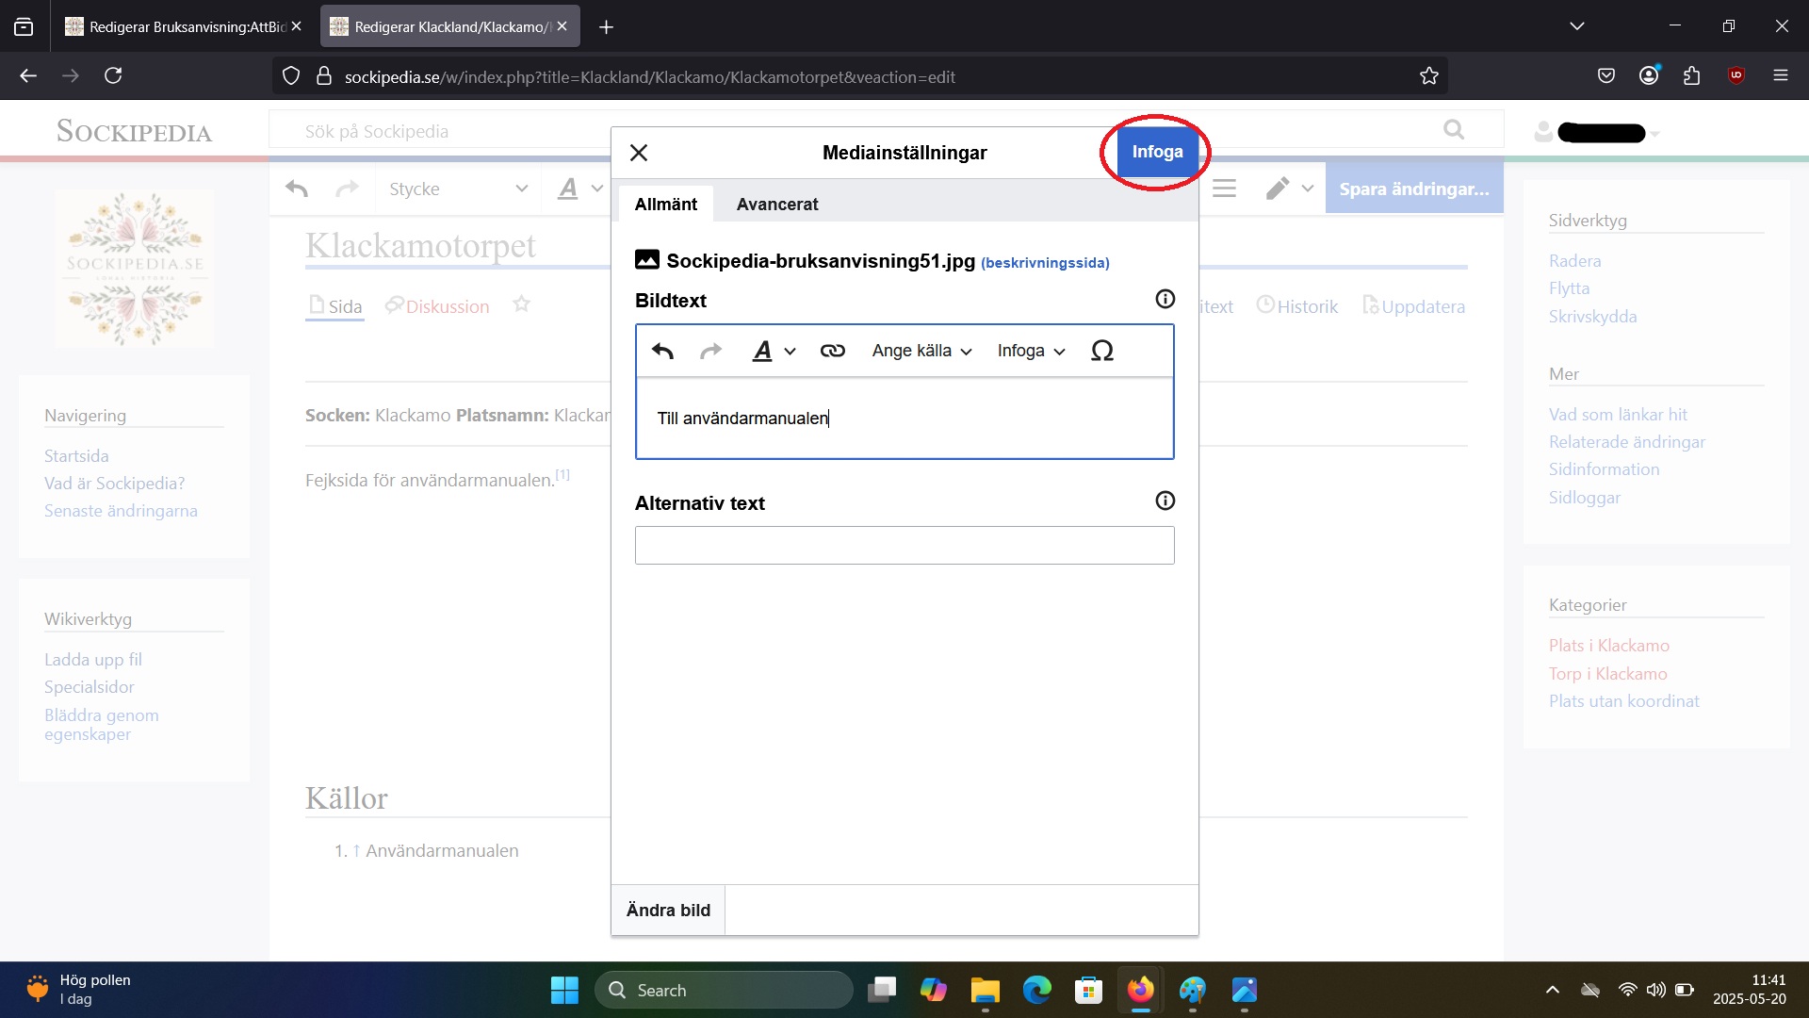This screenshot has height=1018, width=1809.
Task: Bookmark page with the star icon
Action: 1428,76
